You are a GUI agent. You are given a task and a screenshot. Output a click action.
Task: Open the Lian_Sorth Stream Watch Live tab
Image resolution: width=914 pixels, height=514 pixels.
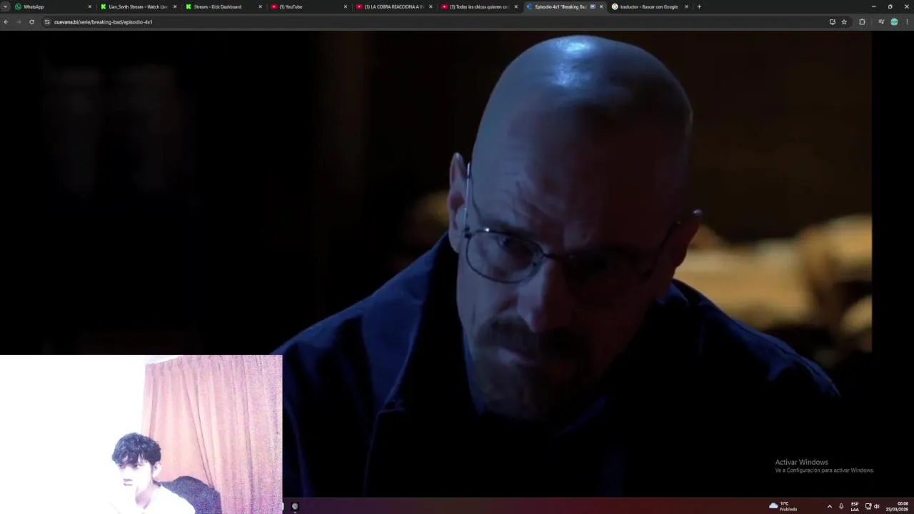click(x=139, y=6)
